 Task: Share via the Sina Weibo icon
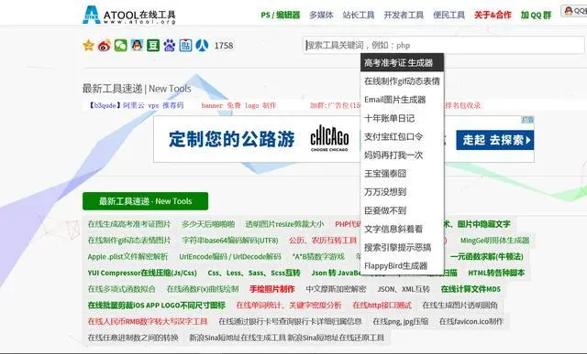105,46
